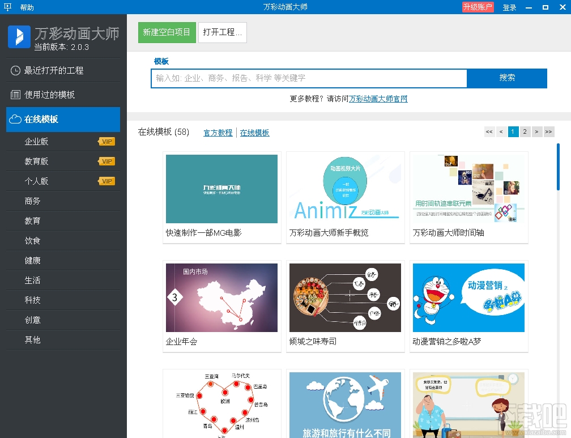This screenshot has height=438, width=571.
Task: Open the cartoon traveler conversation template
Action: tap(468, 405)
